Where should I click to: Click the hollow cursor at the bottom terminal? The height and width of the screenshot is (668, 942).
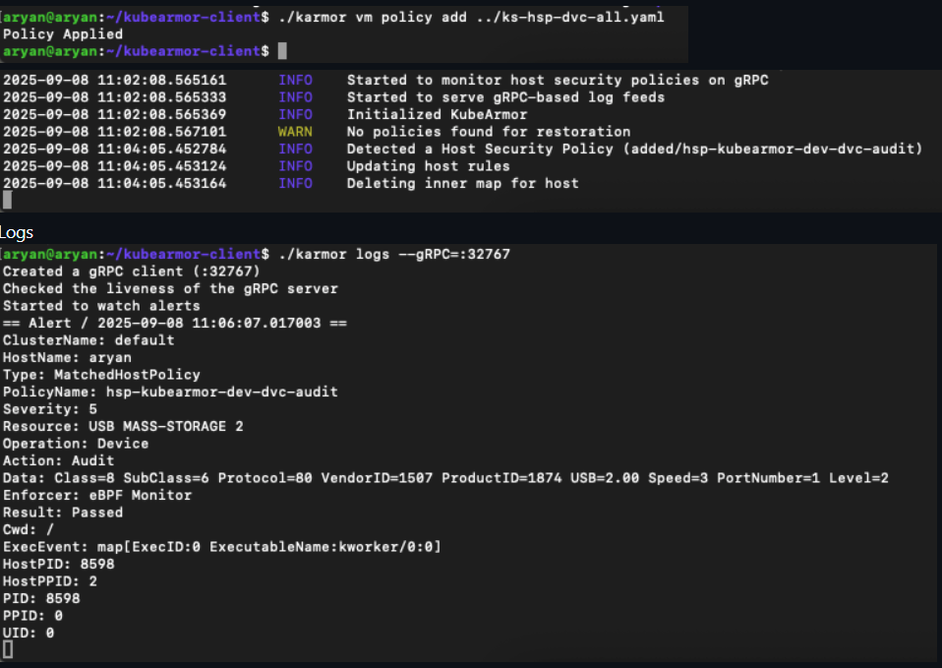pos(8,649)
